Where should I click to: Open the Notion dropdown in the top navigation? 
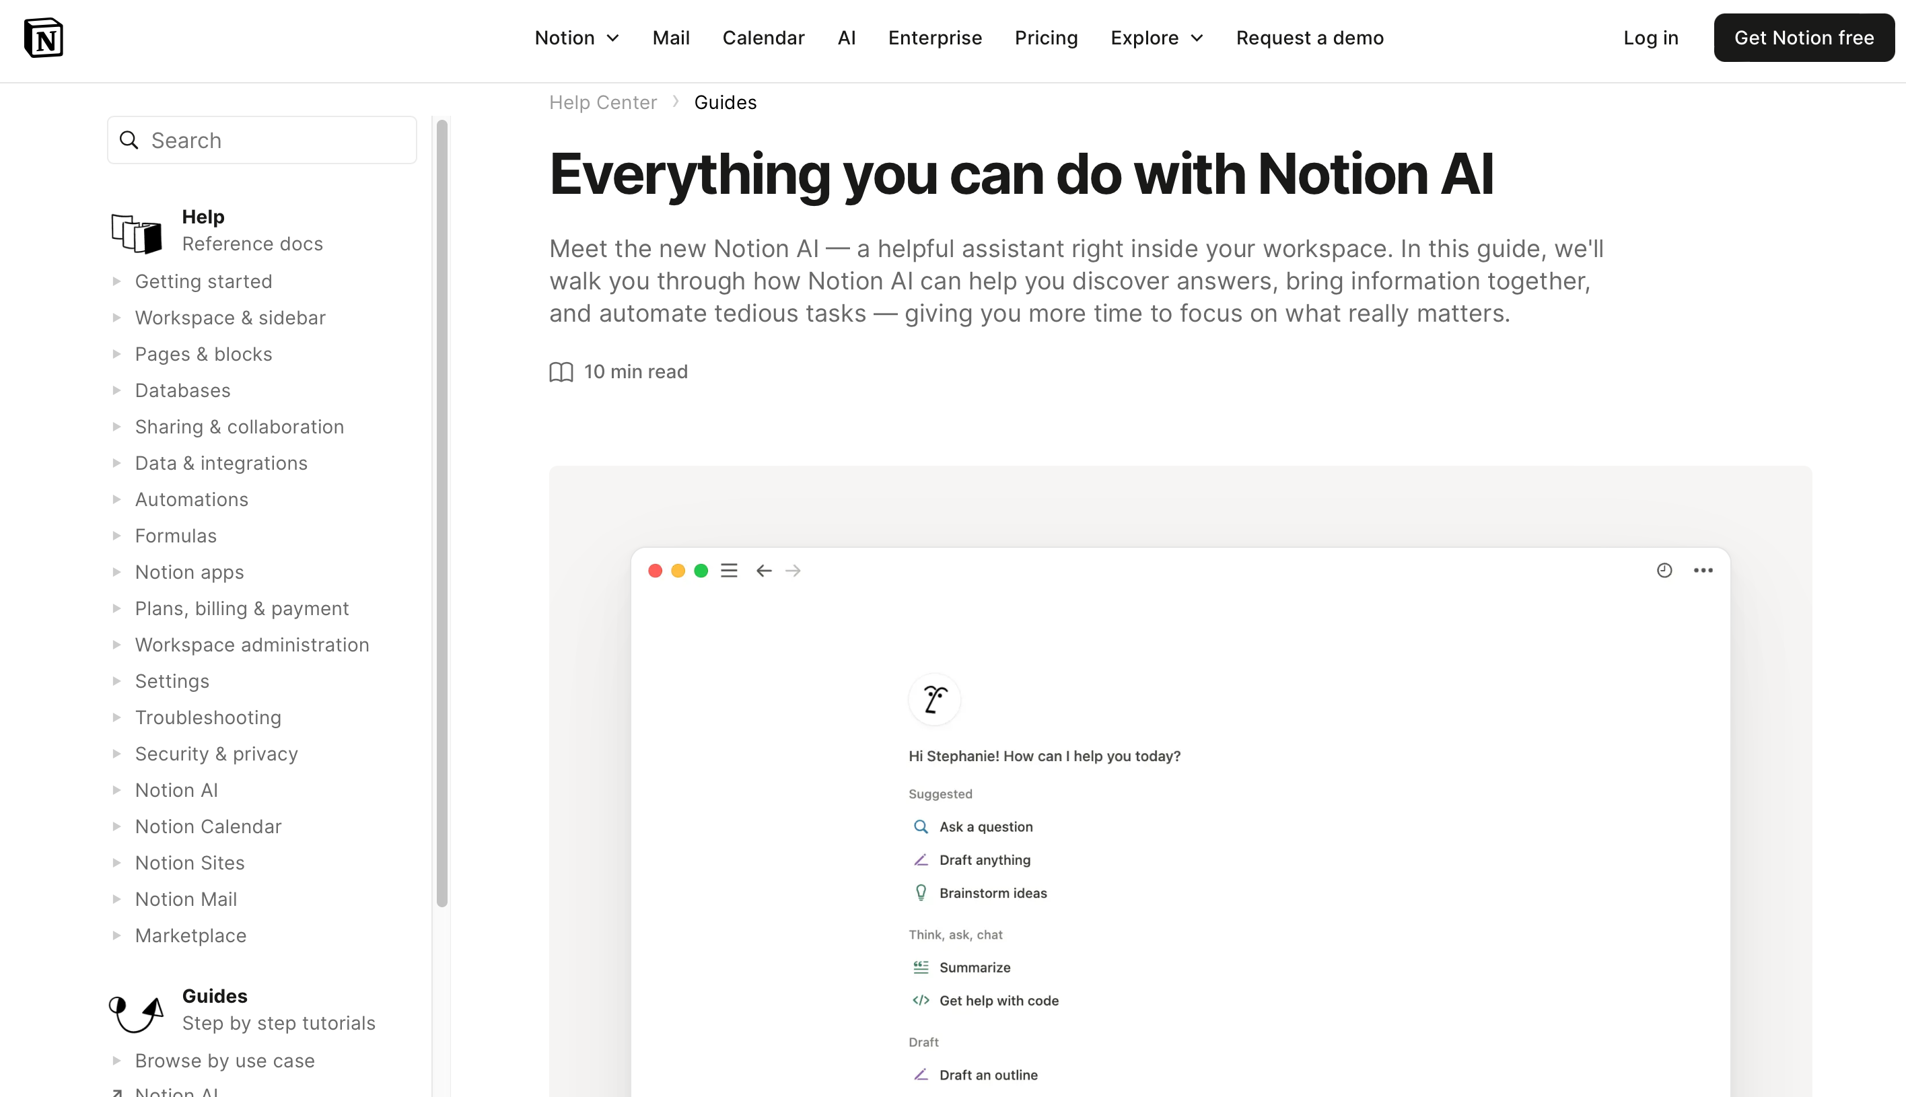click(x=577, y=38)
